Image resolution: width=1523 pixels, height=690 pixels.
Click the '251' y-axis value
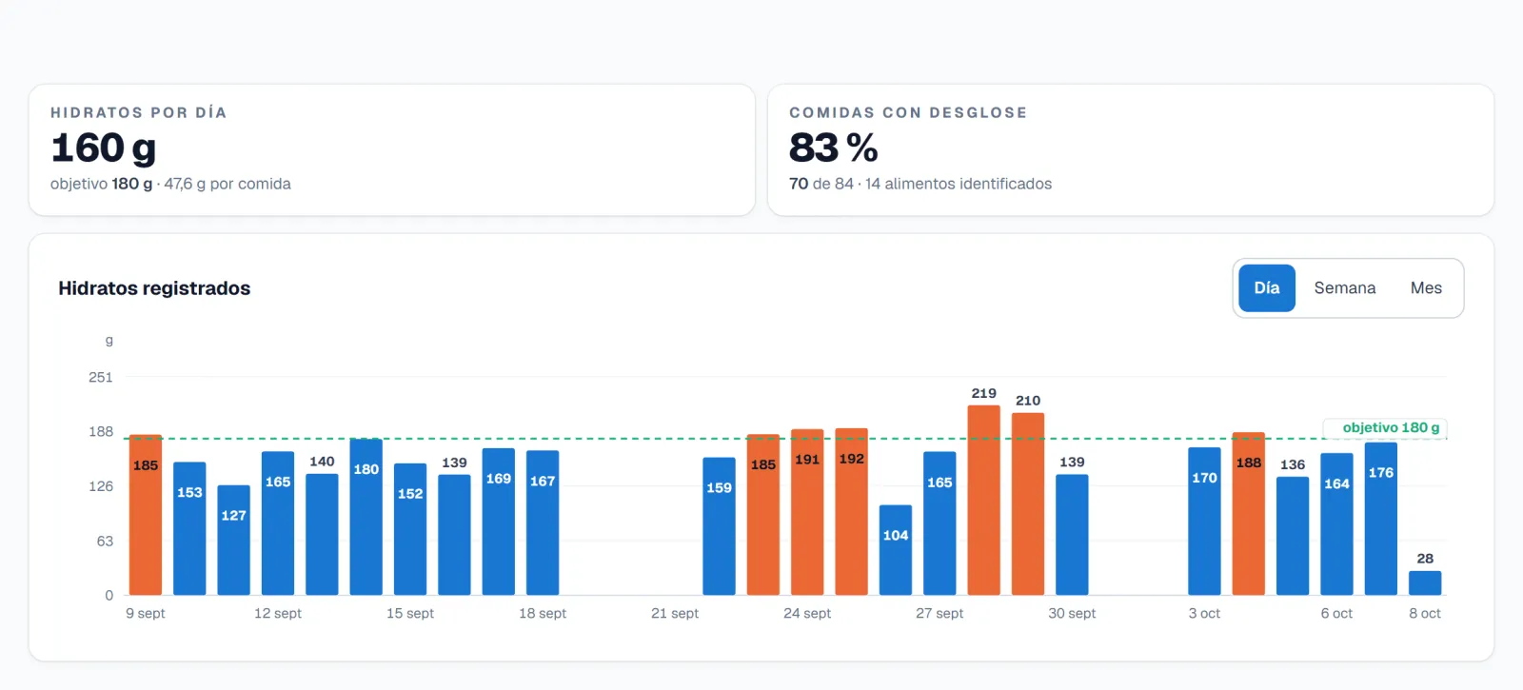point(101,378)
